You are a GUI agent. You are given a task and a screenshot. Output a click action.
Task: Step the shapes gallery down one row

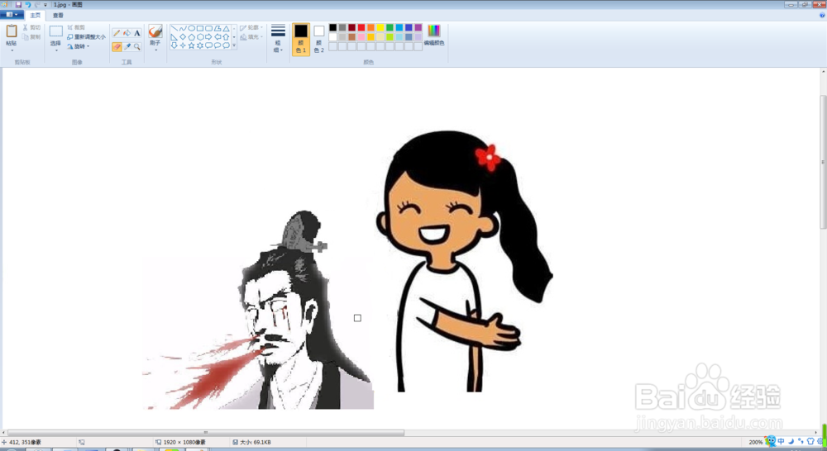coord(234,37)
